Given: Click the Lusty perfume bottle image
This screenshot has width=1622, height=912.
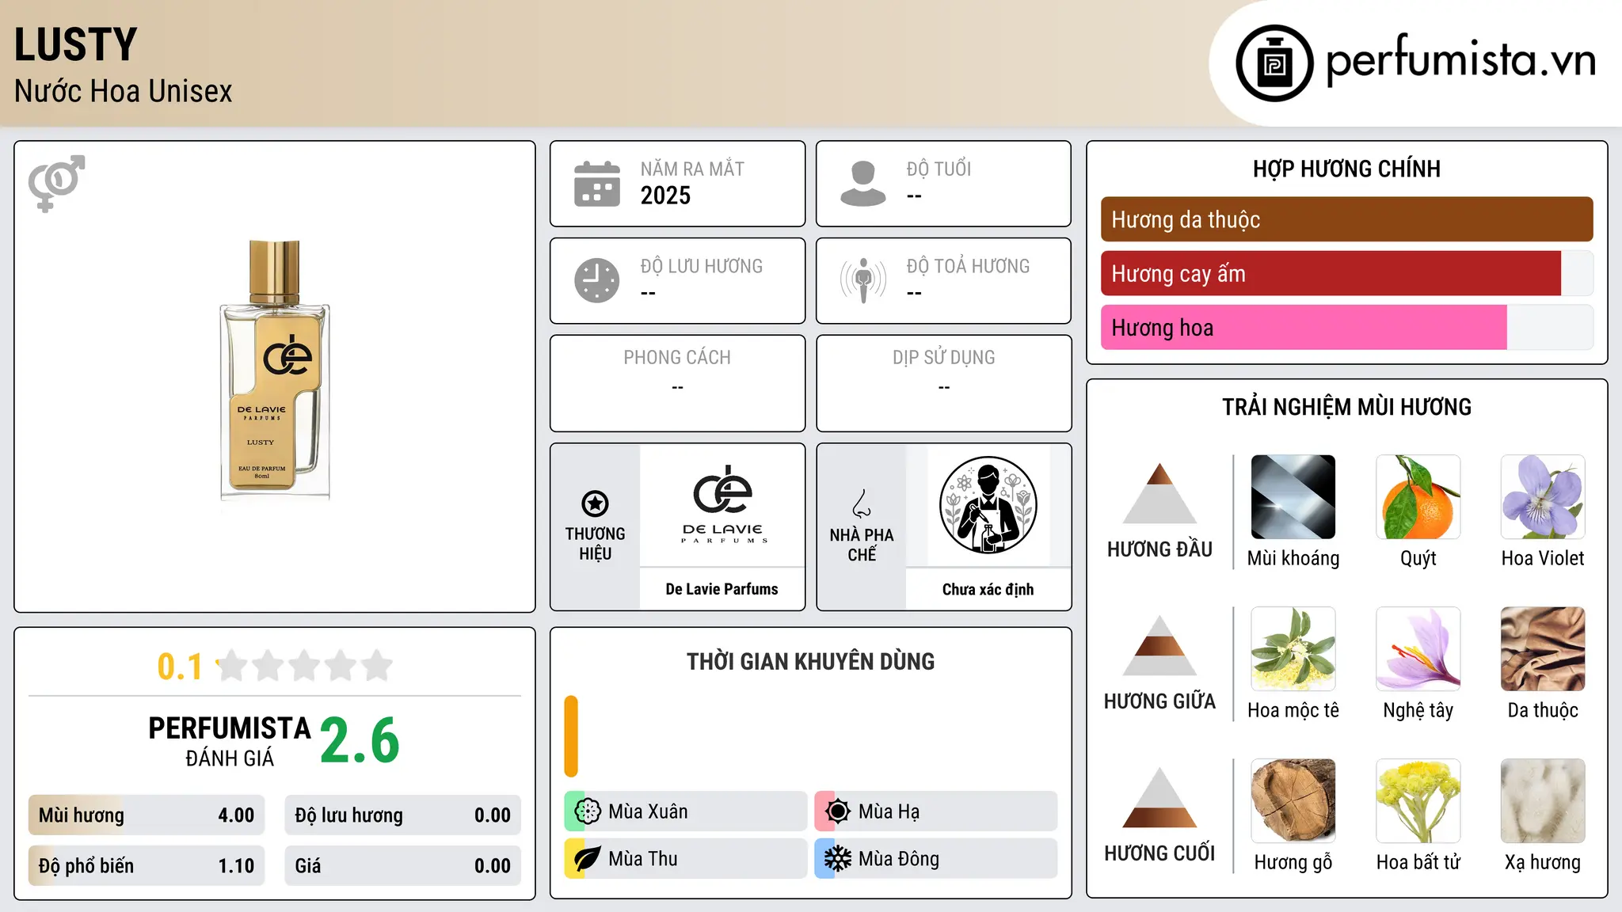Looking at the screenshot, I should click(x=275, y=370).
